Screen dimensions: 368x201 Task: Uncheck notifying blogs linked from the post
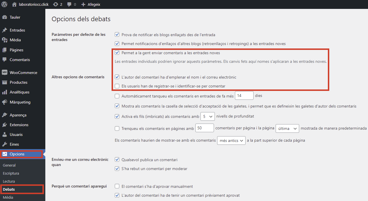pyautogui.click(x=117, y=34)
